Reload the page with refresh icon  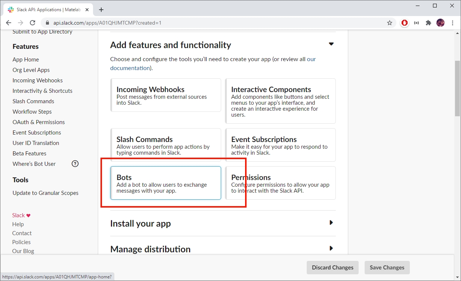(33, 23)
